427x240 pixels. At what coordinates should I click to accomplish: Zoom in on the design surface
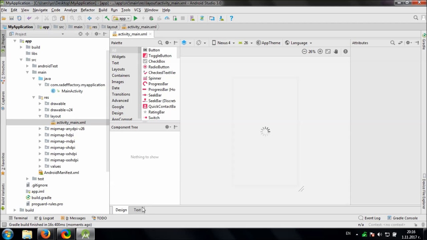click(320, 51)
